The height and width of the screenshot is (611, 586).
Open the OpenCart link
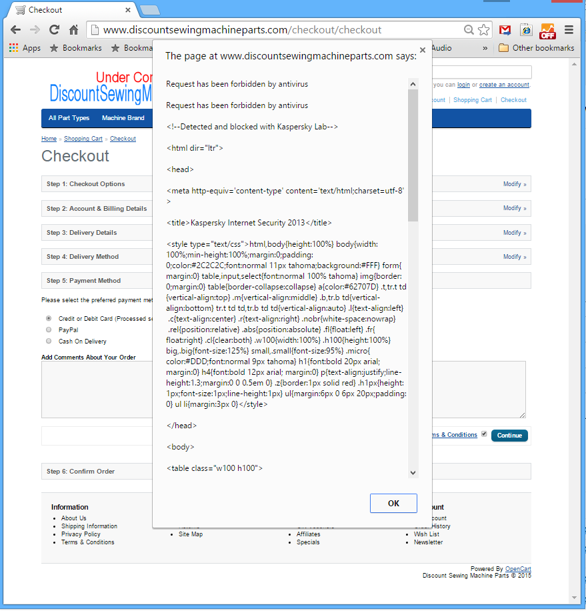point(518,569)
